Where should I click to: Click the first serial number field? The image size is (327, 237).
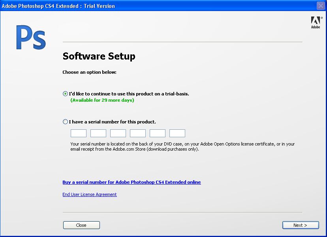(x=79, y=133)
